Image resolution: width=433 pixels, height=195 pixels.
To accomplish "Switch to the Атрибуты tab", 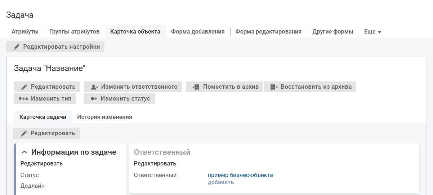I will coord(25,32).
